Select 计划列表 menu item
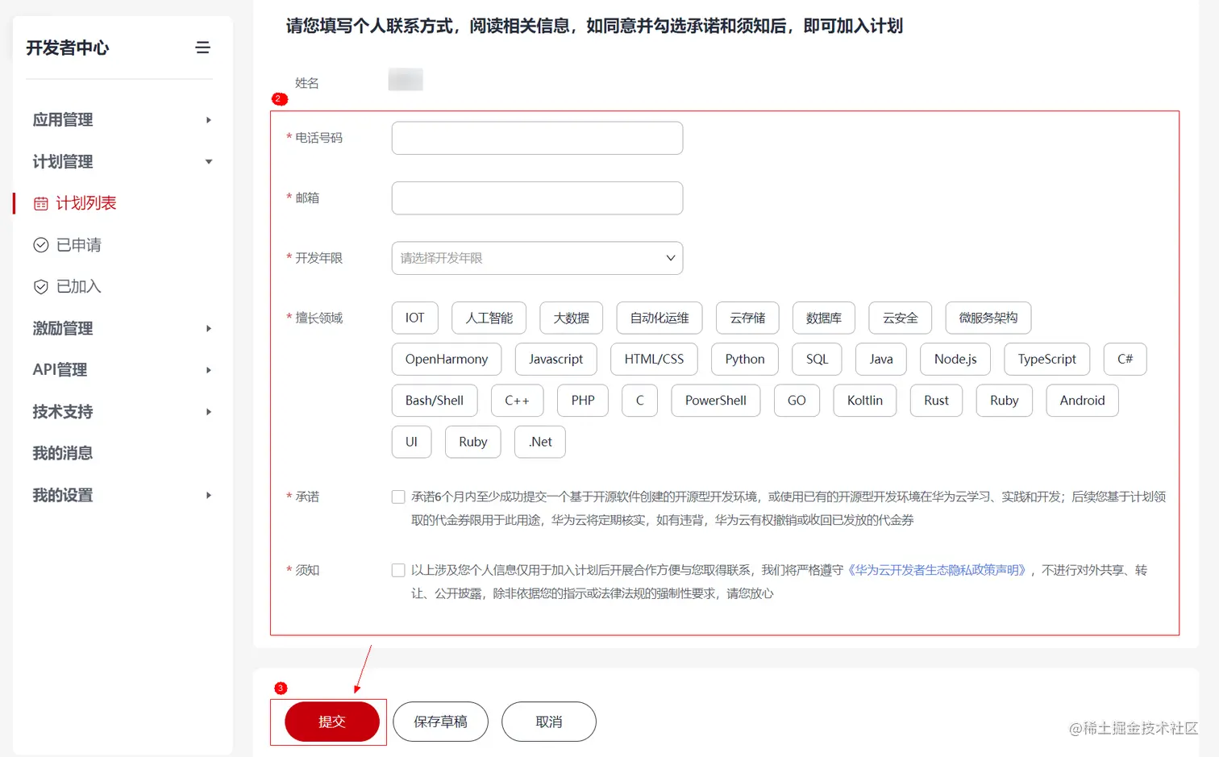Screen dimensions: 1219x757 [x=86, y=203]
